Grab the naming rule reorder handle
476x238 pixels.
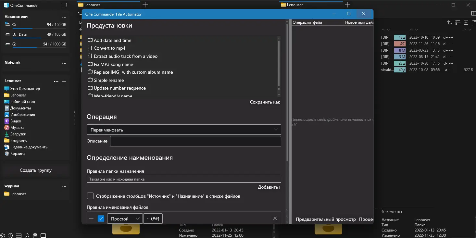[x=91, y=219]
